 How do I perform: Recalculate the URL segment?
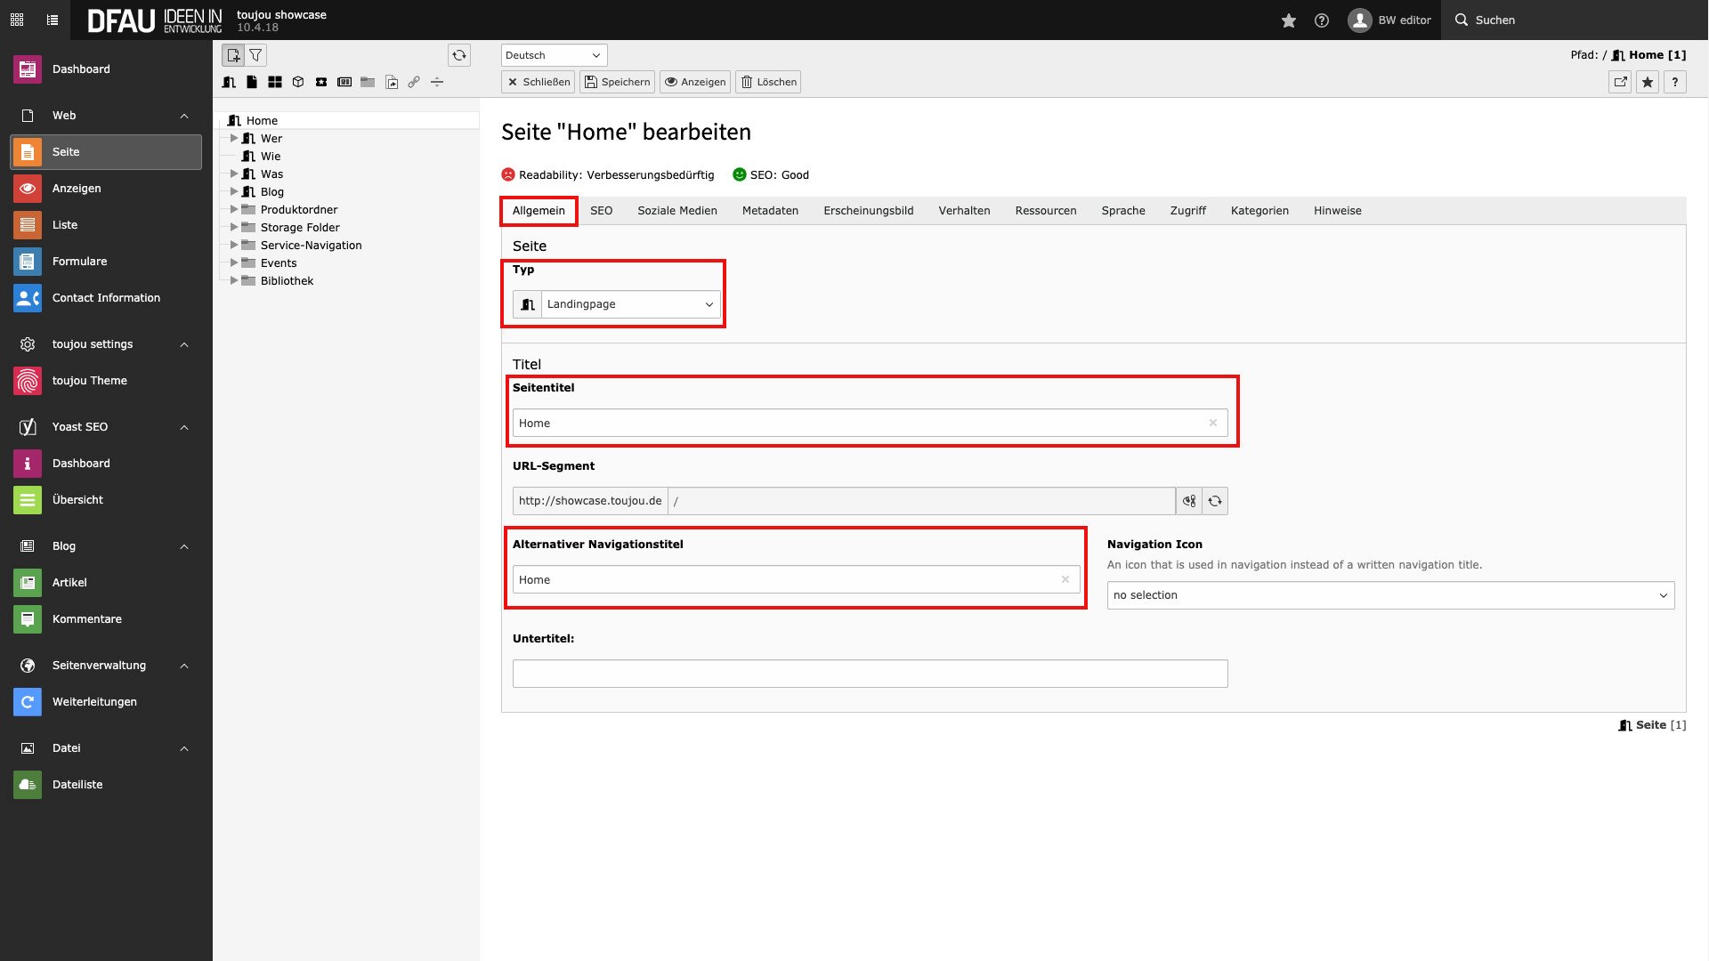(x=1215, y=501)
